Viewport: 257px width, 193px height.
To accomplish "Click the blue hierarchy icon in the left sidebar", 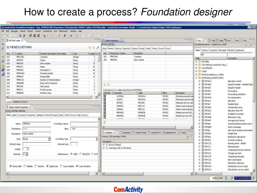I will point(3,74).
